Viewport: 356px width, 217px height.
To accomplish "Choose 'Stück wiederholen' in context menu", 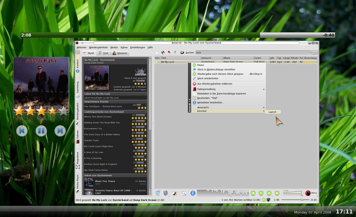I will pyautogui.click(x=229, y=78).
